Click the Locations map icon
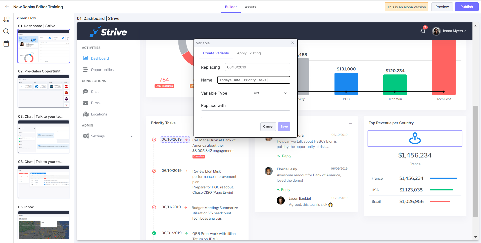 coord(86,114)
